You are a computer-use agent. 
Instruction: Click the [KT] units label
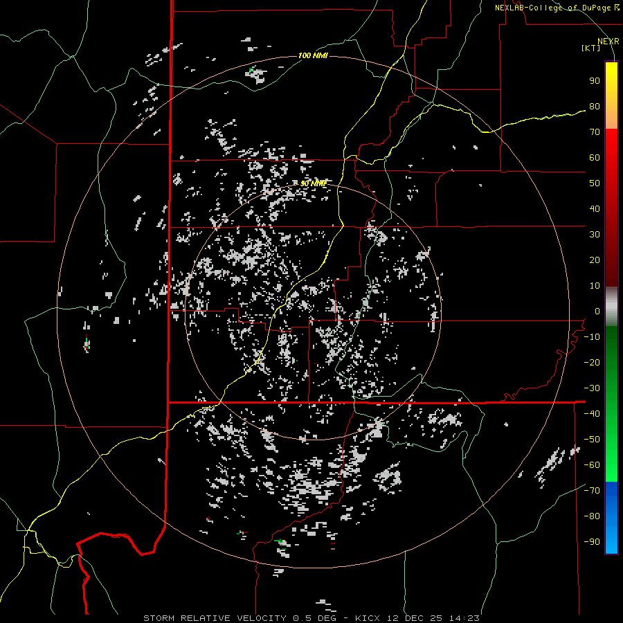coord(591,48)
